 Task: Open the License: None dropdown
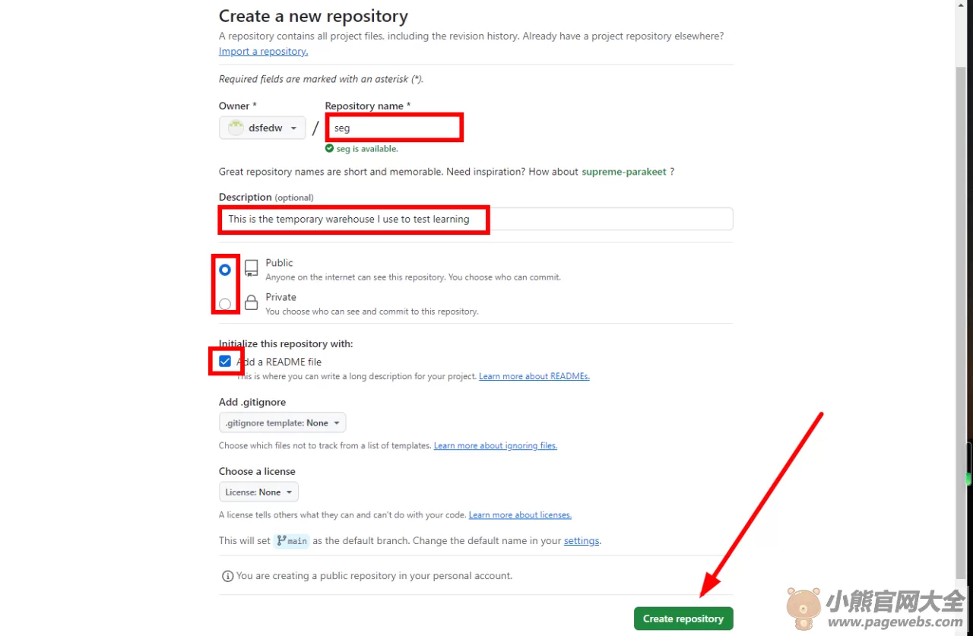click(258, 492)
